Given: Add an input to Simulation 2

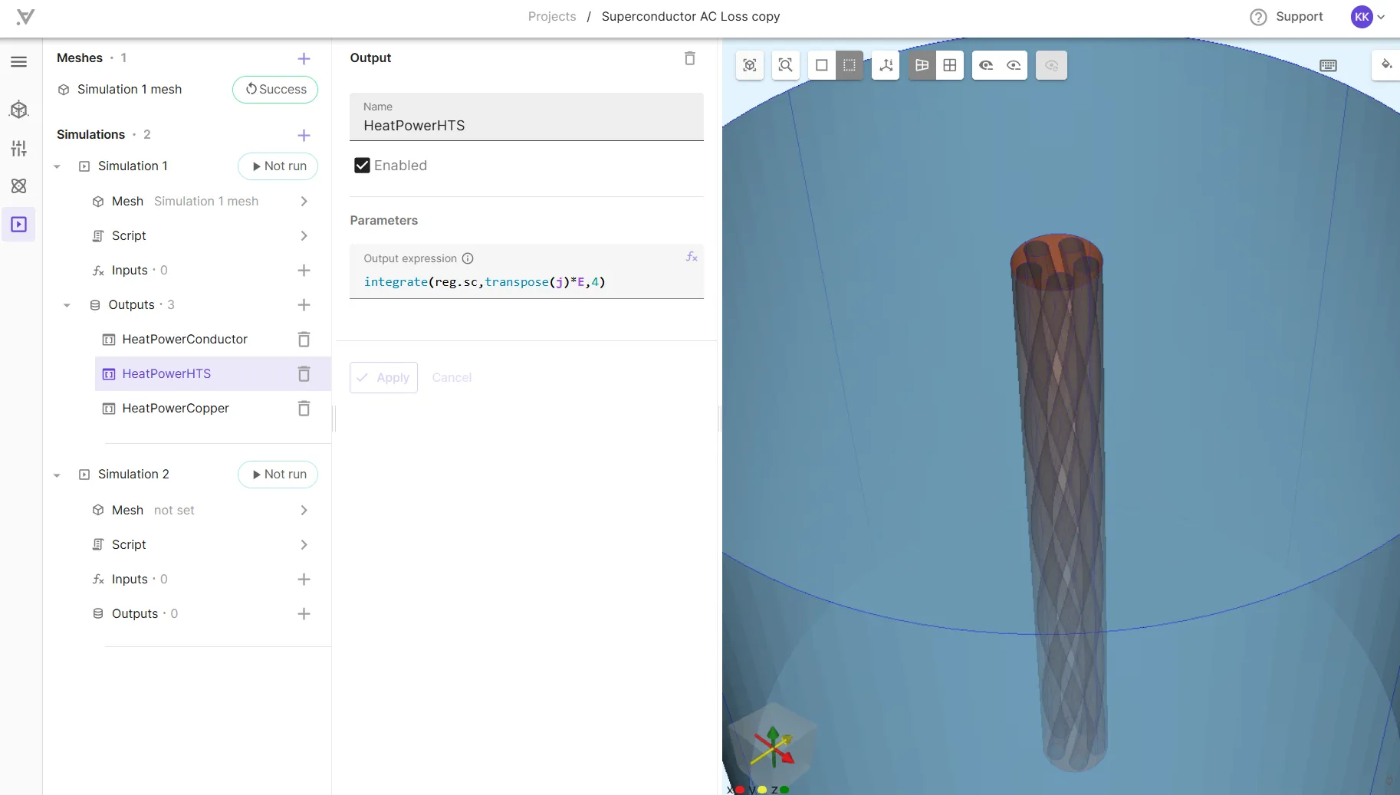Looking at the screenshot, I should coord(304,579).
